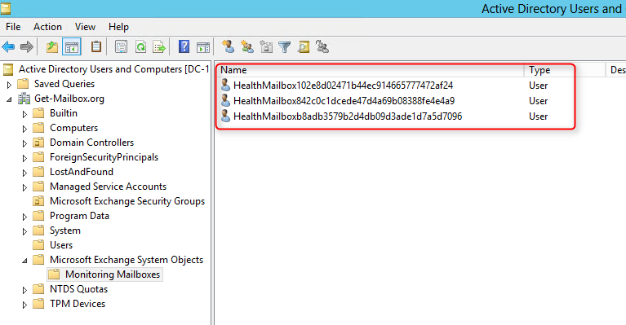Screen dimensions: 626x325
Task: Expand the Computers container
Action: coord(24,129)
